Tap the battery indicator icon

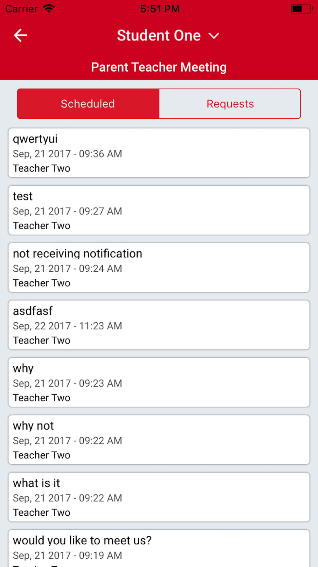point(302,9)
